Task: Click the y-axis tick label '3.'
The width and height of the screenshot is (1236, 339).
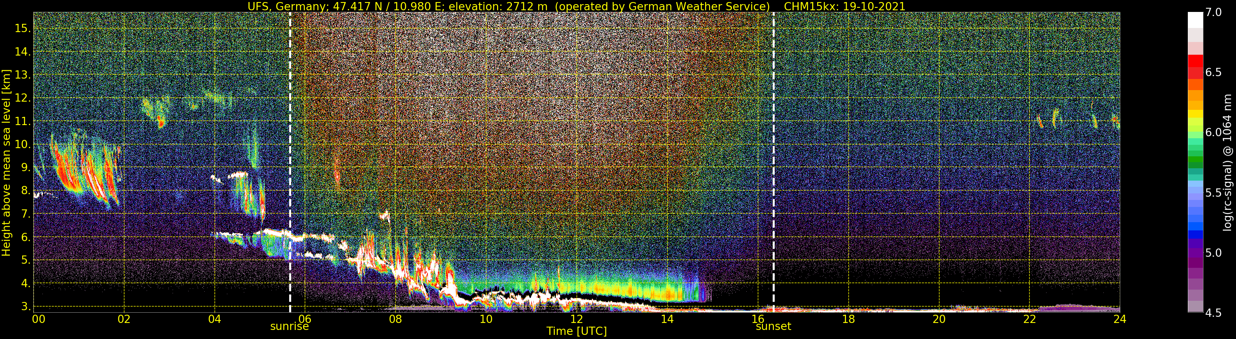Action: pyautogui.click(x=26, y=306)
